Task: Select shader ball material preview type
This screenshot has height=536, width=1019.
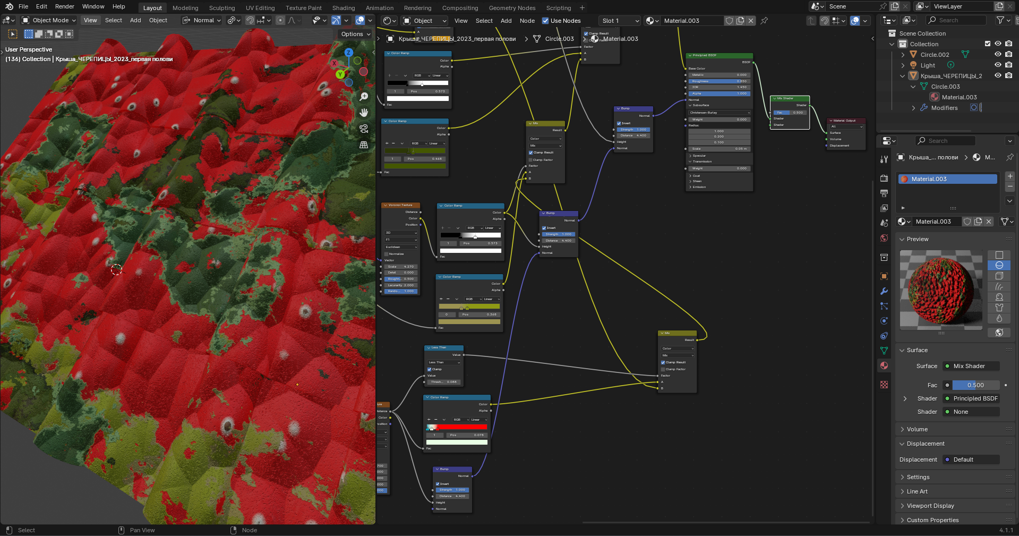Action: point(999,297)
